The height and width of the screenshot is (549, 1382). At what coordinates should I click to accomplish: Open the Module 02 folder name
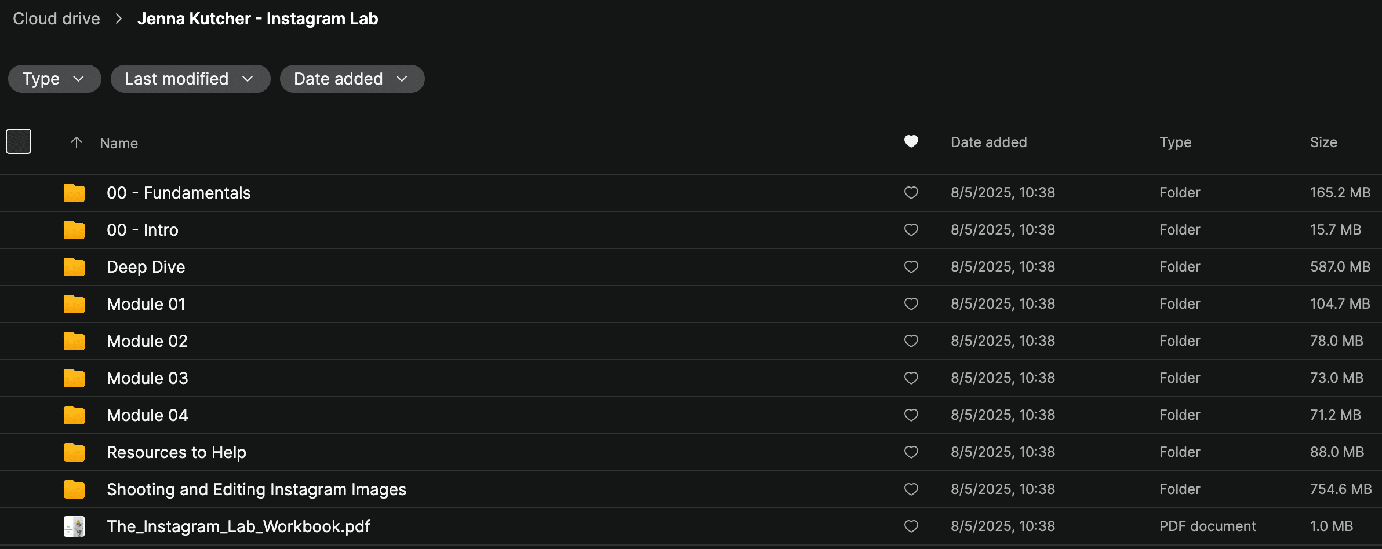147,341
